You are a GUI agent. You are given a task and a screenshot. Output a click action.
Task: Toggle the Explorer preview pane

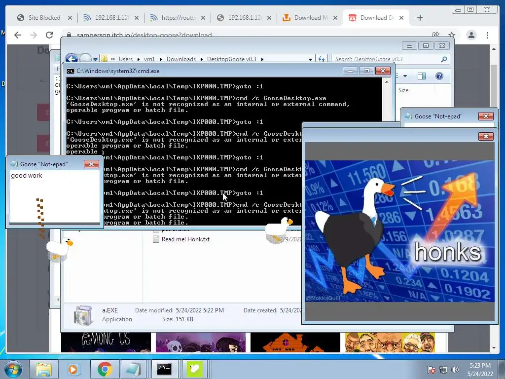pyautogui.click(x=421, y=76)
